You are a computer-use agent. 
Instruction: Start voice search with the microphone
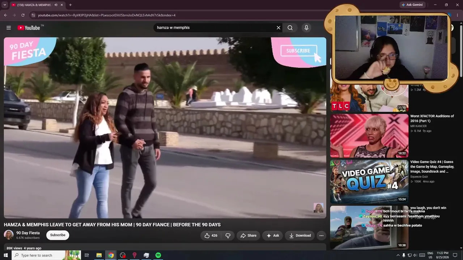pyautogui.click(x=306, y=28)
